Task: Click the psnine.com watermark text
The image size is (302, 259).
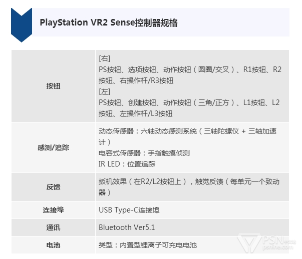Action: click(278, 247)
